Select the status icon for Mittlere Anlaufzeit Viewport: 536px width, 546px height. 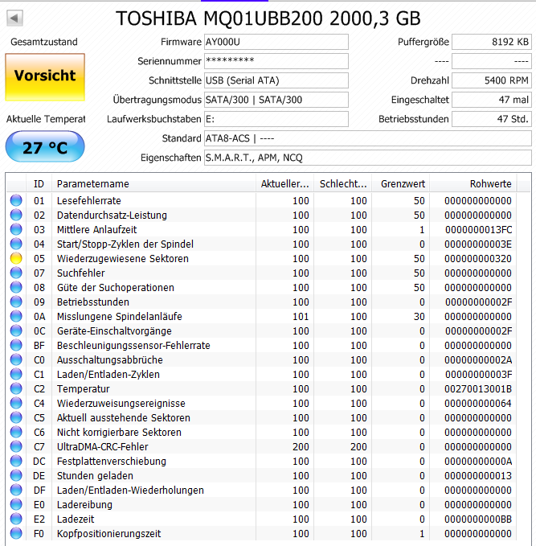(x=16, y=229)
